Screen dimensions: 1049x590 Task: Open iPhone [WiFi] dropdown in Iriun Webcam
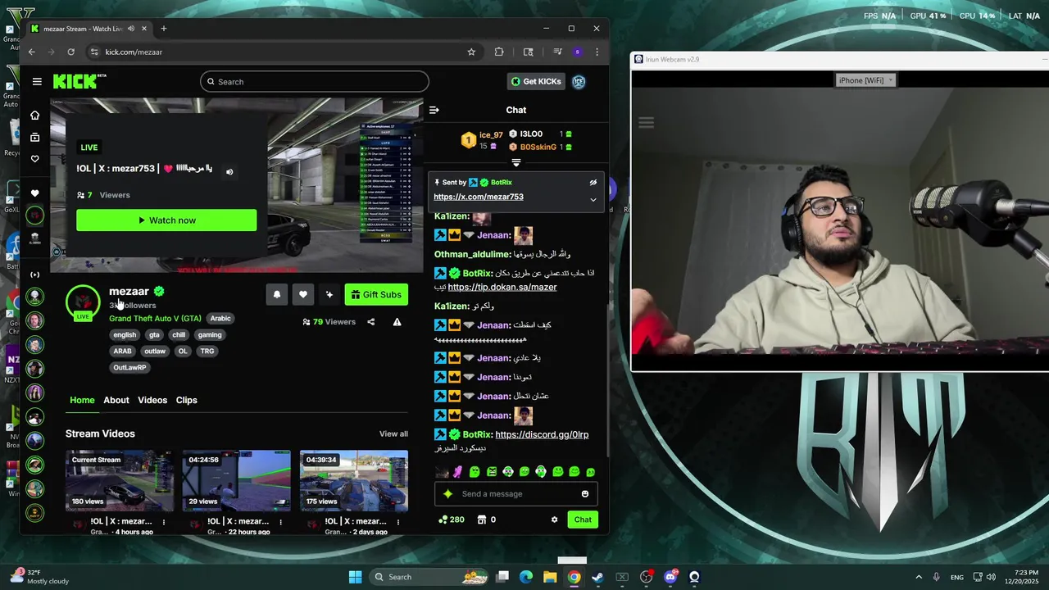click(x=865, y=79)
